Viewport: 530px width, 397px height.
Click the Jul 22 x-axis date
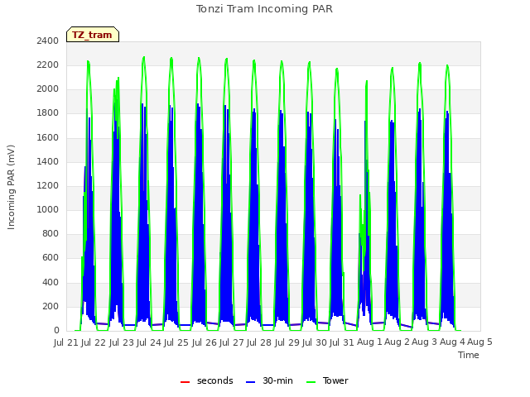coord(94,342)
